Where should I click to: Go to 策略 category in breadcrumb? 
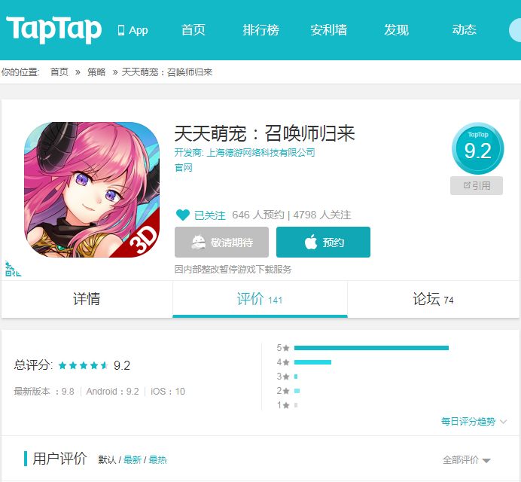click(x=96, y=72)
